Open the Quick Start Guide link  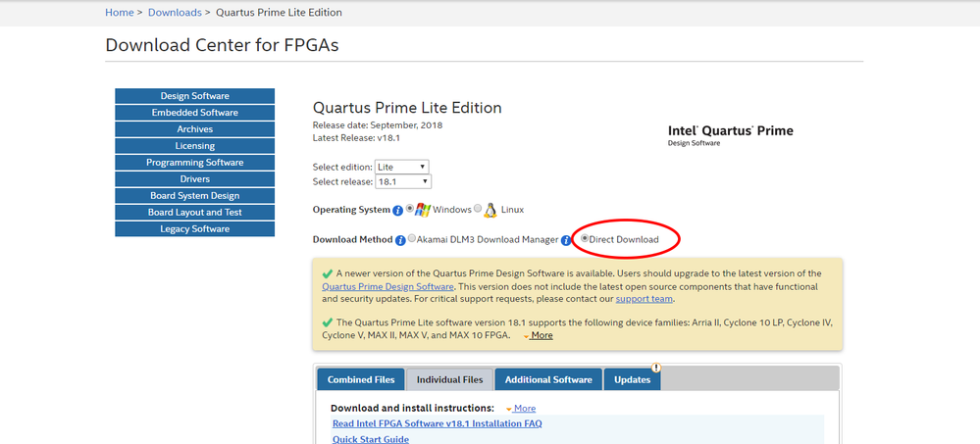pyautogui.click(x=371, y=439)
